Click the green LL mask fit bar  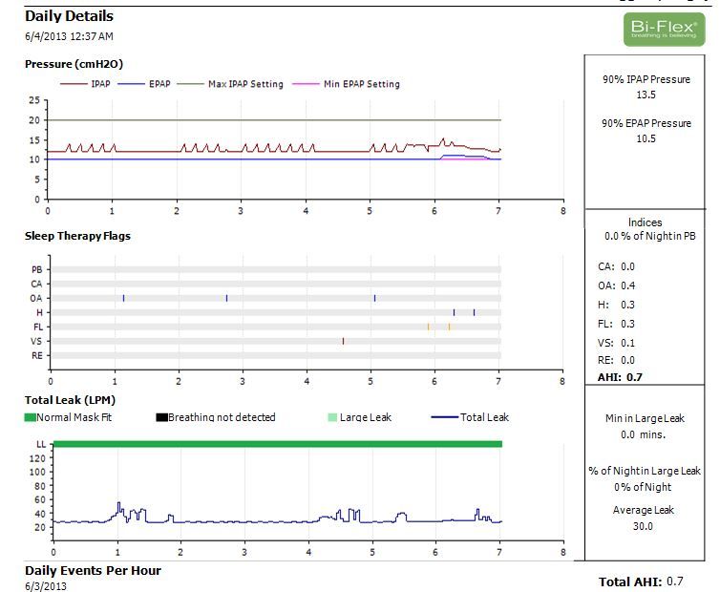[x=277, y=444]
